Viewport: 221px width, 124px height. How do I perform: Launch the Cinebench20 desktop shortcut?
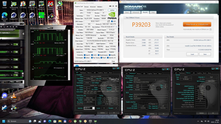pyautogui.click(x=23, y=16)
